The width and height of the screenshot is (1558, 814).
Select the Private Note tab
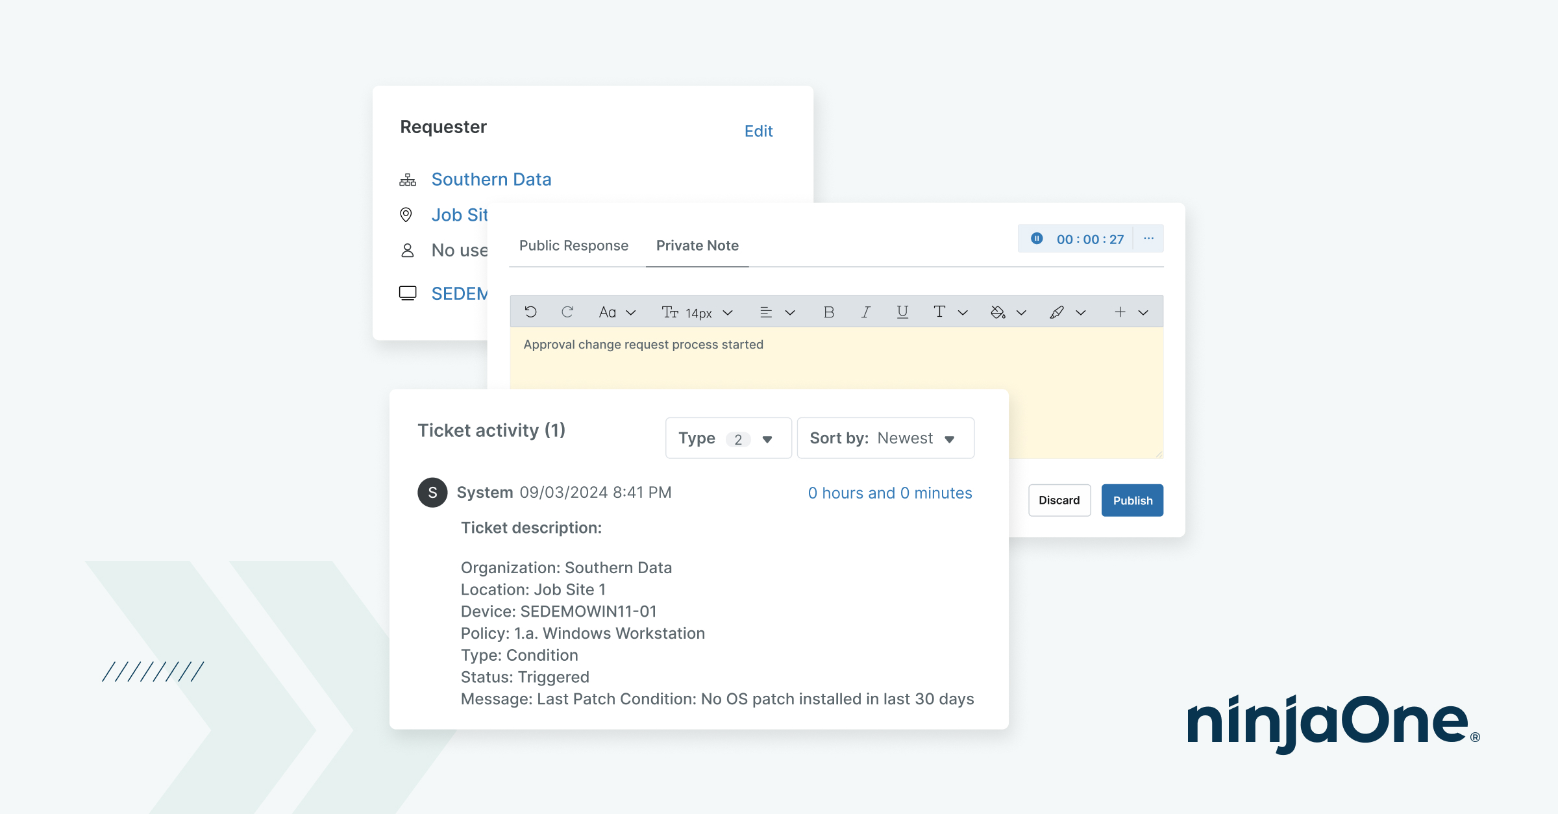click(x=697, y=245)
